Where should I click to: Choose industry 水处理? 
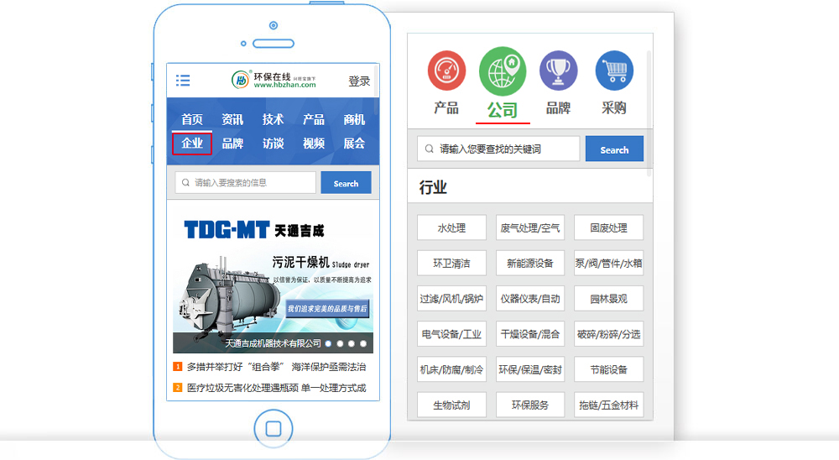click(451, 227)
